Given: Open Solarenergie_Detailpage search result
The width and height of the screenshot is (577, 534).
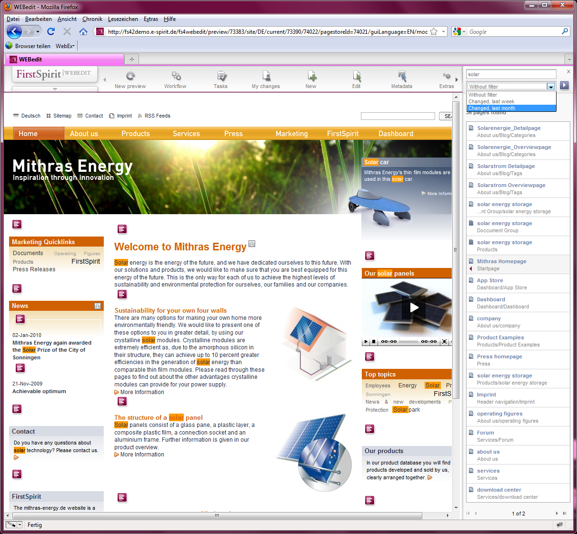Looking at the screenshot, I should pos(518,131).
